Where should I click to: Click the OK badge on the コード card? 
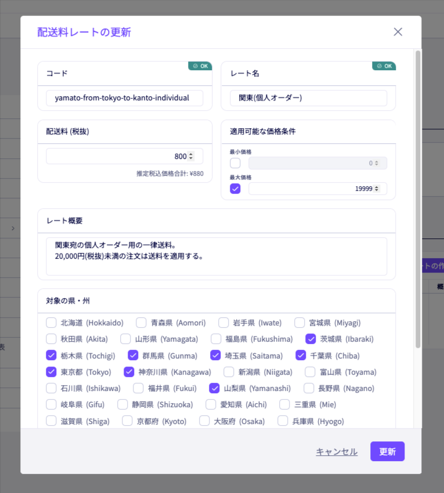click(200, 66)
